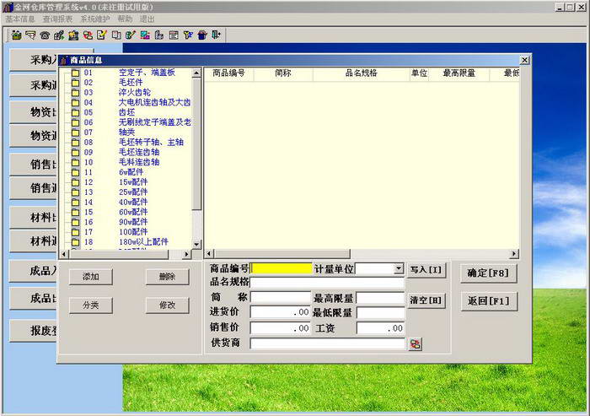Click the 品名规格 input field

click(327, 283)
